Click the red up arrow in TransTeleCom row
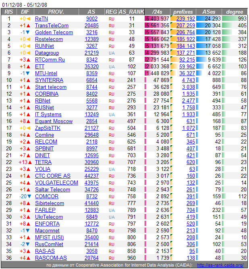 click(28, 26)
